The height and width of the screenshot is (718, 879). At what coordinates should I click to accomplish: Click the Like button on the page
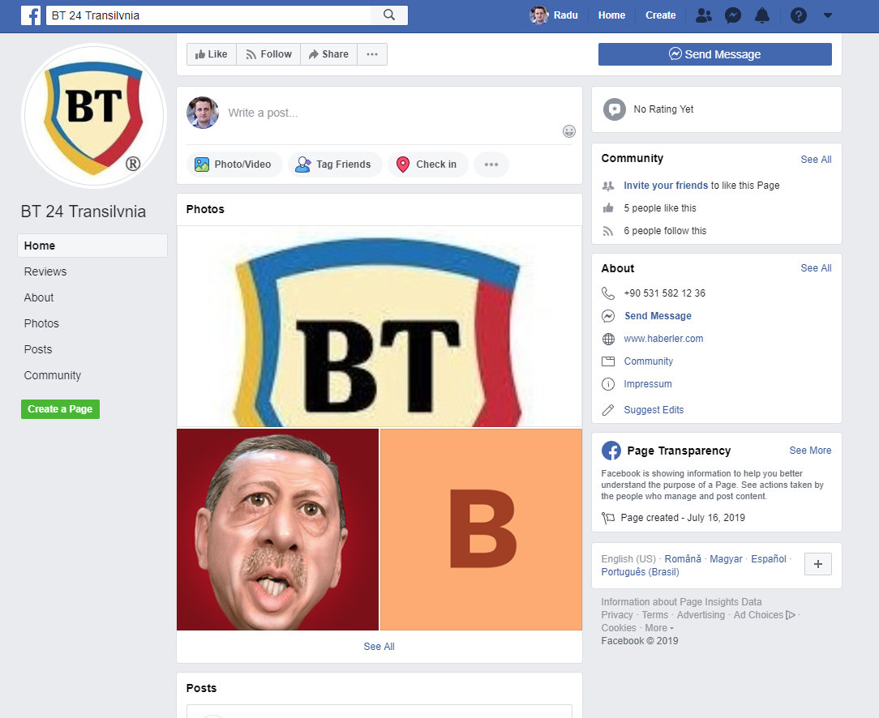coord(212,54)
